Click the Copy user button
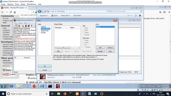 pyautogui.click(x=110, y=51)
